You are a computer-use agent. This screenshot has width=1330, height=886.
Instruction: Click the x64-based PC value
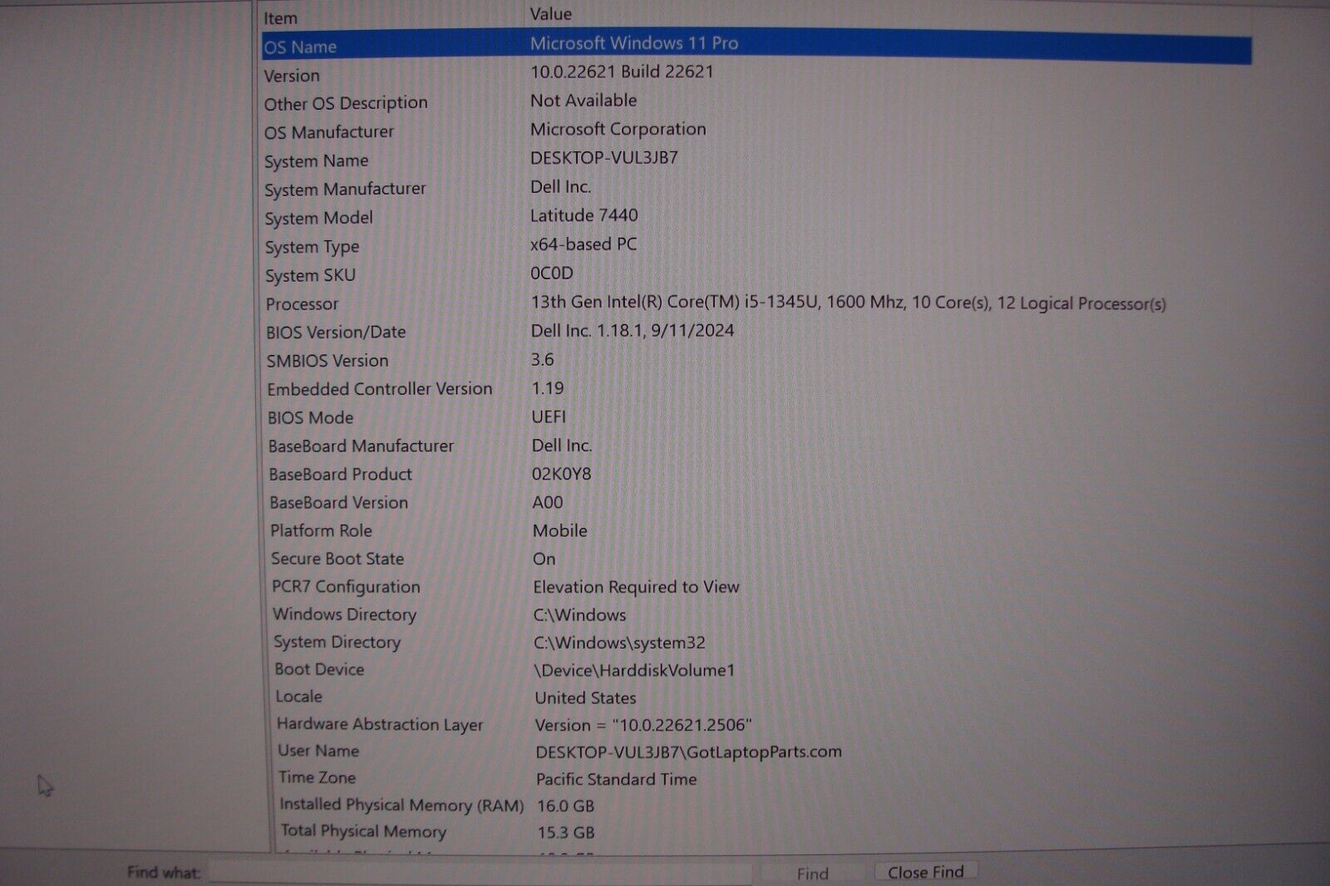584,244
